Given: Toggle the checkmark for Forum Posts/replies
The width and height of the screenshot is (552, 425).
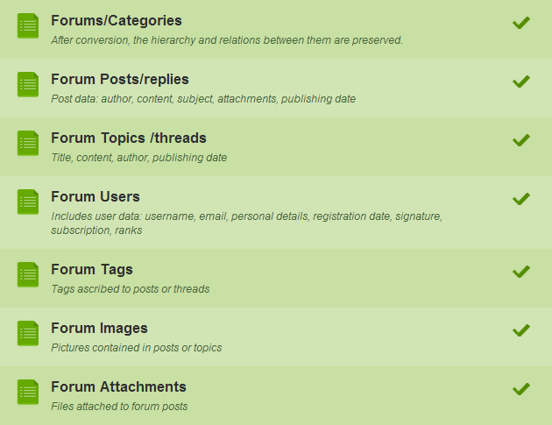Looking at the screenshot, I should click(521, 81).
